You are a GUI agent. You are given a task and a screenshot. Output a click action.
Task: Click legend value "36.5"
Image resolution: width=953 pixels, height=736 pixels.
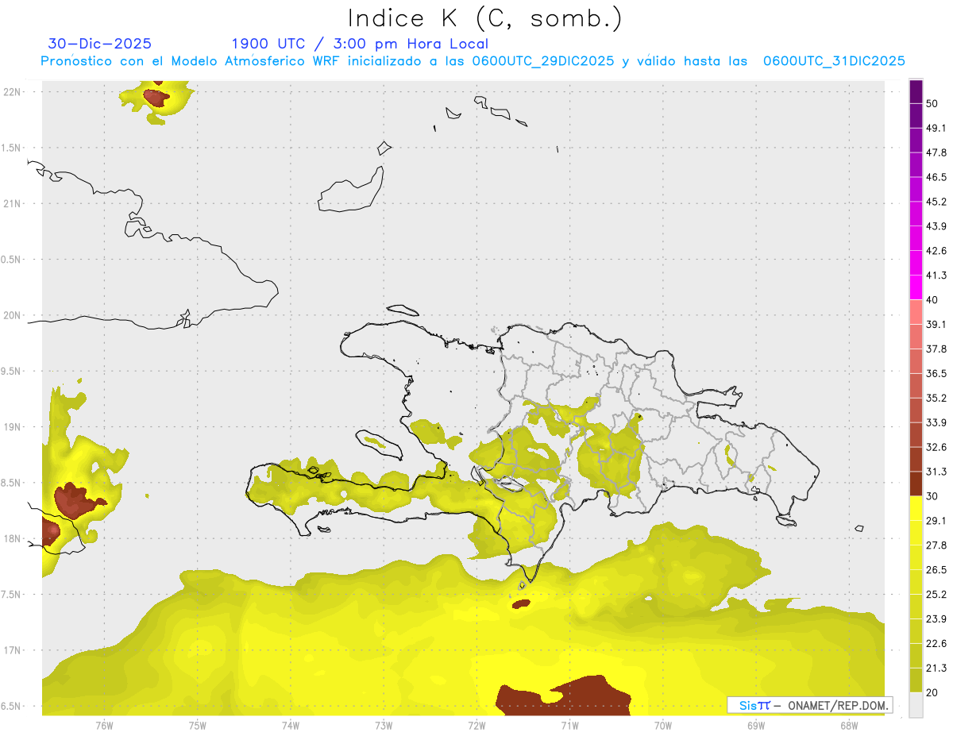936,373
